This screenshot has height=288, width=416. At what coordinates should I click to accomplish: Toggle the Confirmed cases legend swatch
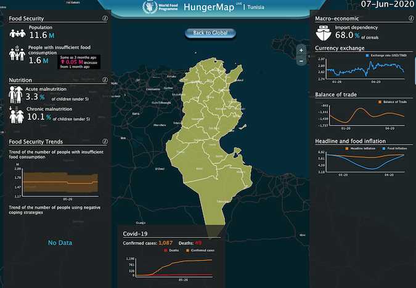click(187, 250)
